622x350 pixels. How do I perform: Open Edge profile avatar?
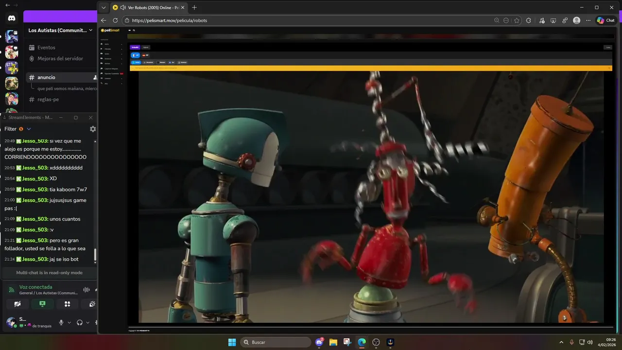pos(577,20)
